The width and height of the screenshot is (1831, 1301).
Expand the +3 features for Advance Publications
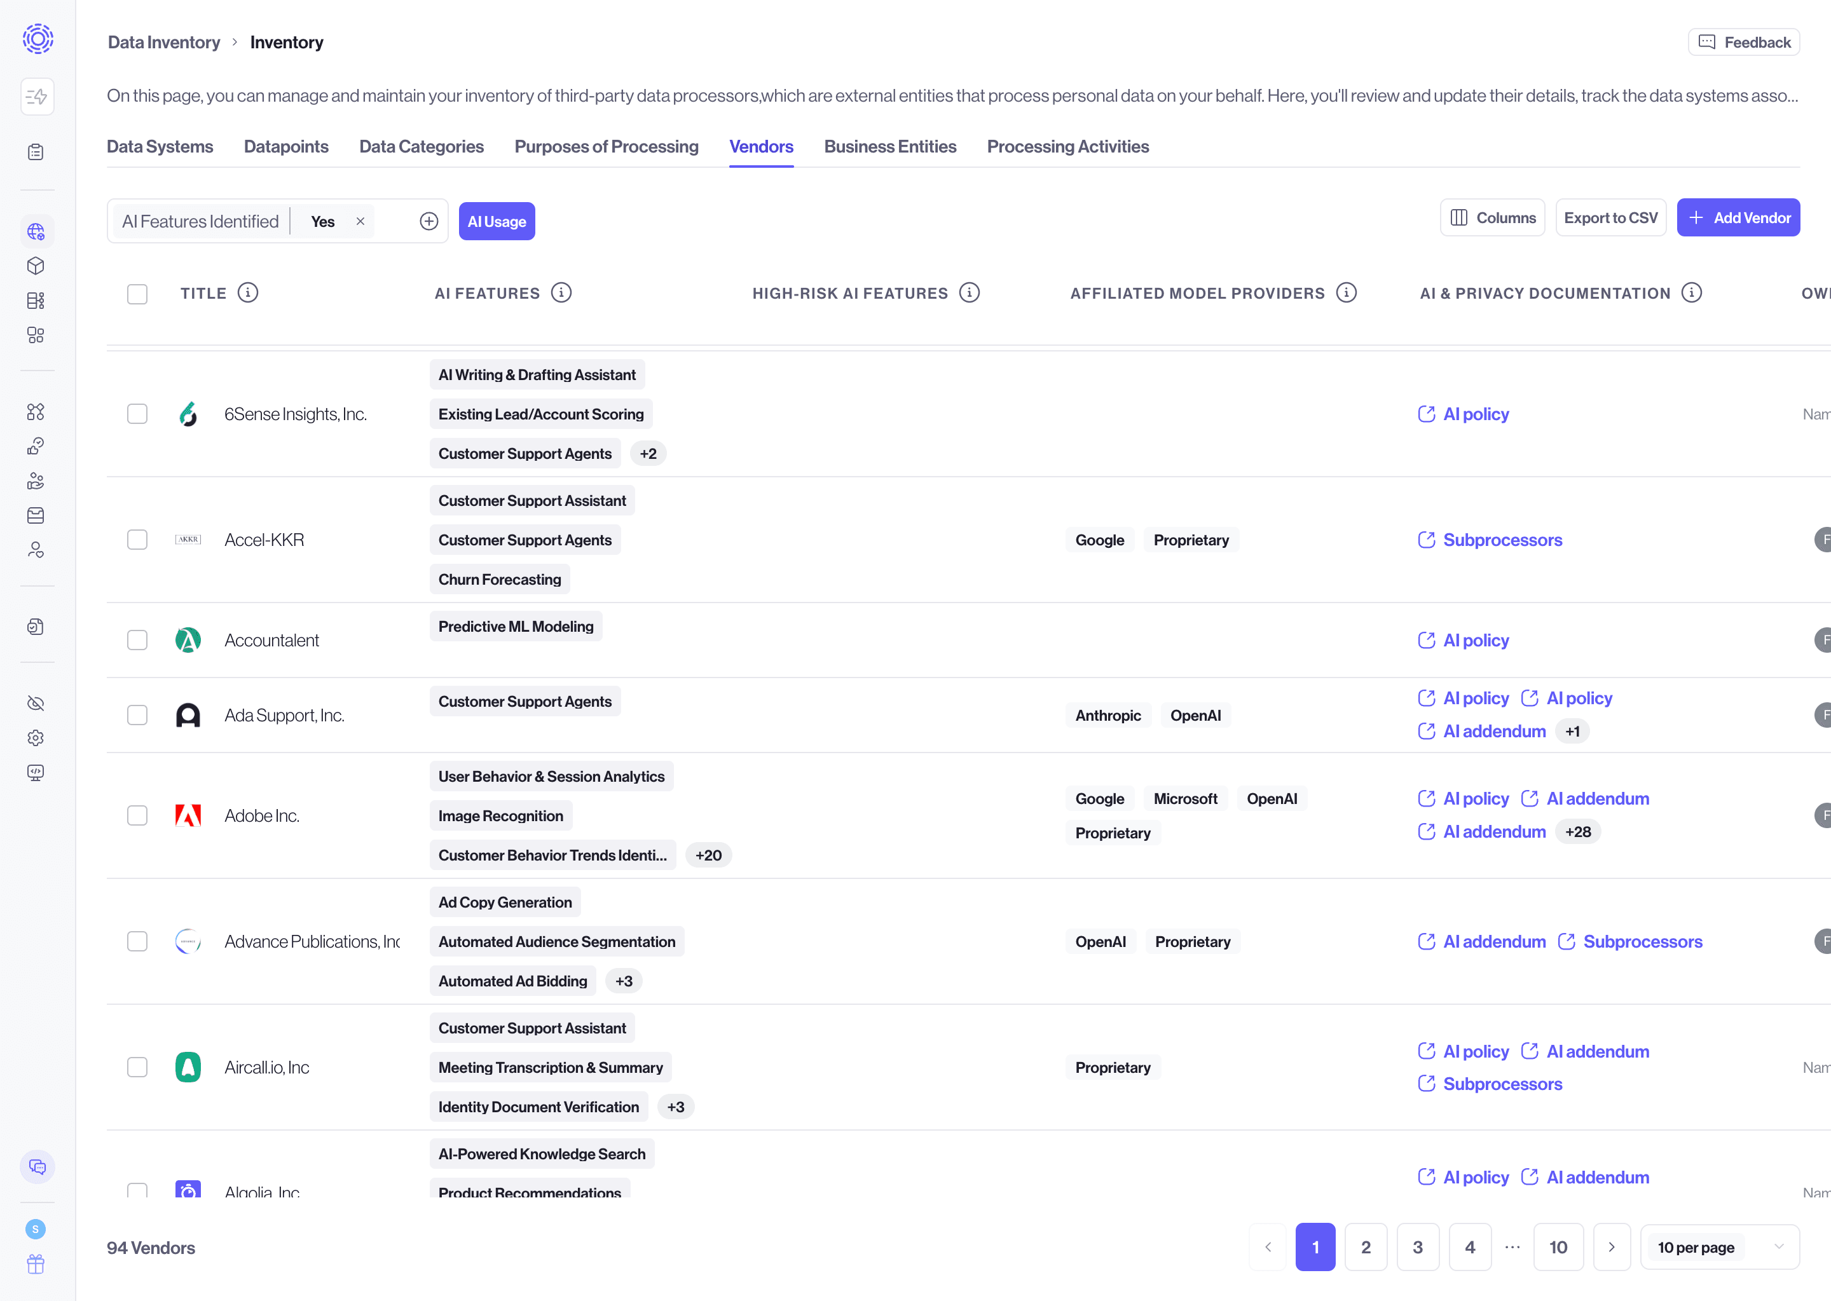click(x=624, y=981)
